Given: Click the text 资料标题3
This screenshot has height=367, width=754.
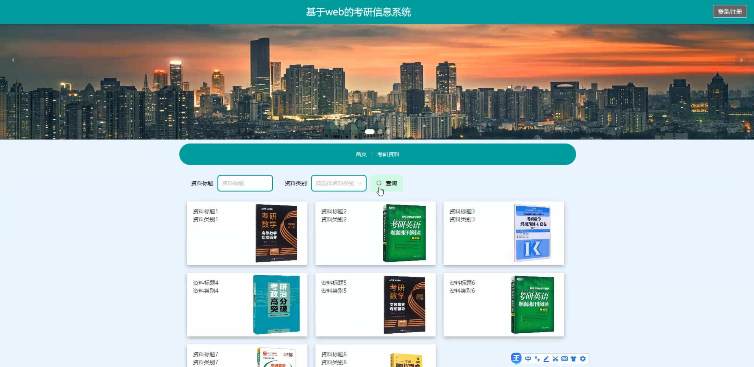Looking at the screenshot, I should pyautogui.click(x=462, y=211).
